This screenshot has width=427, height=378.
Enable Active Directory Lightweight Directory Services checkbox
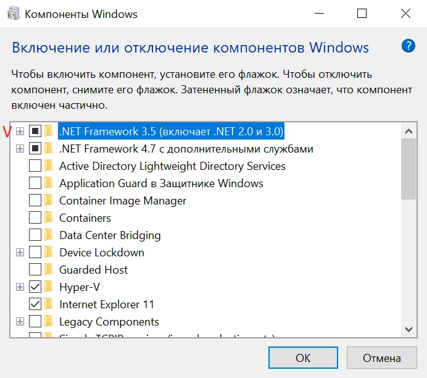tap(35, 166)
